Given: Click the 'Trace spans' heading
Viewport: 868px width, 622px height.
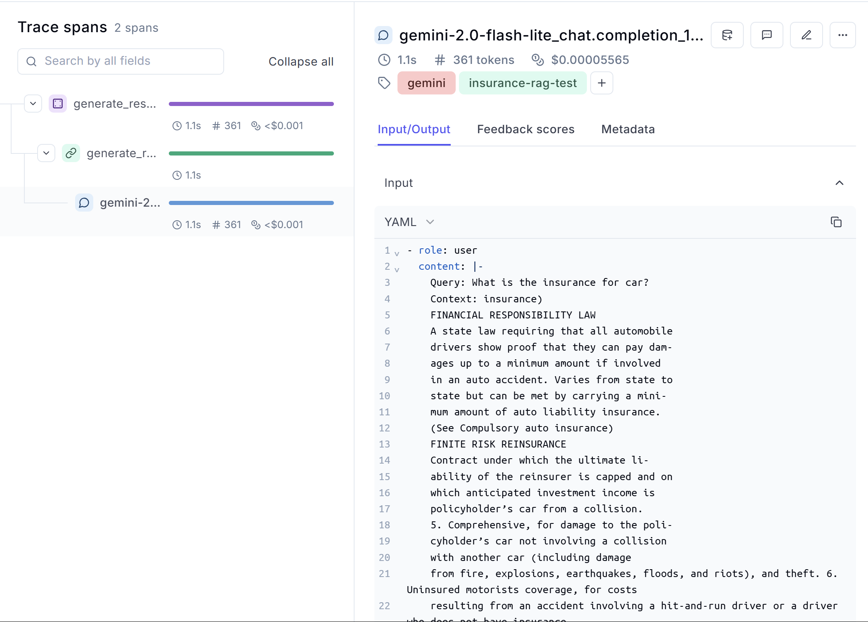Looking at the screenshot, I should pos(62,27).
